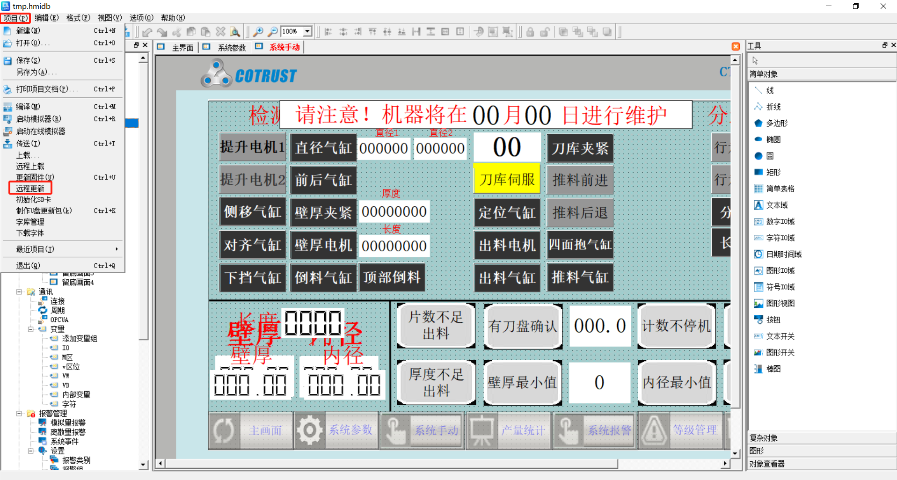Click the zoom in icon
897x480 pixels.
pos(258,32)
